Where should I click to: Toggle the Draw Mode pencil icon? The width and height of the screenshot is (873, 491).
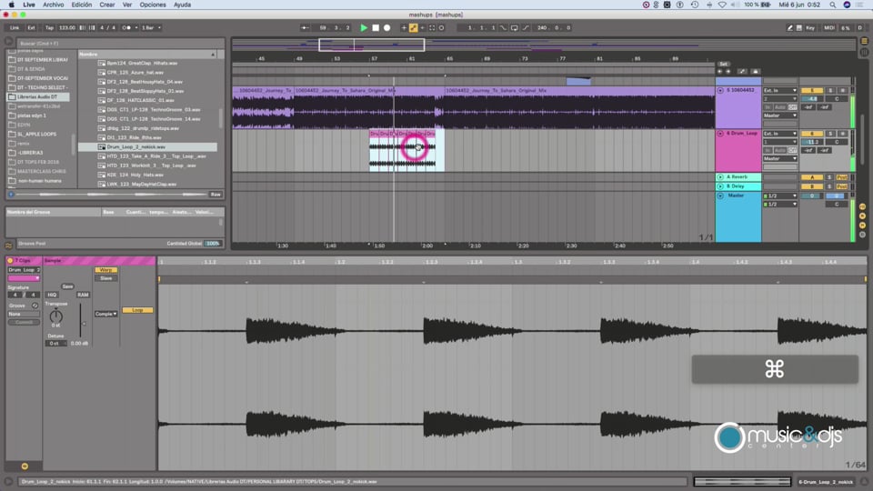789,28
